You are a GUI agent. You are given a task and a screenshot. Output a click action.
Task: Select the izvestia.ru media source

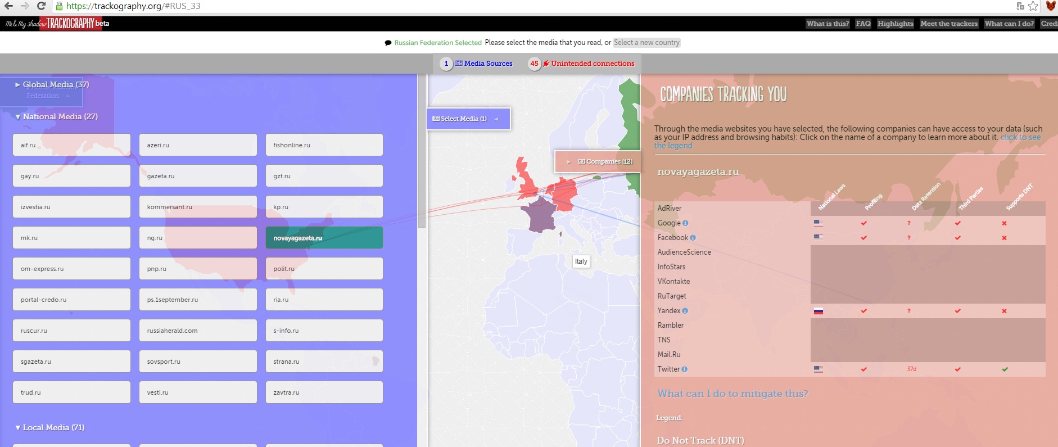pos(71,207)
